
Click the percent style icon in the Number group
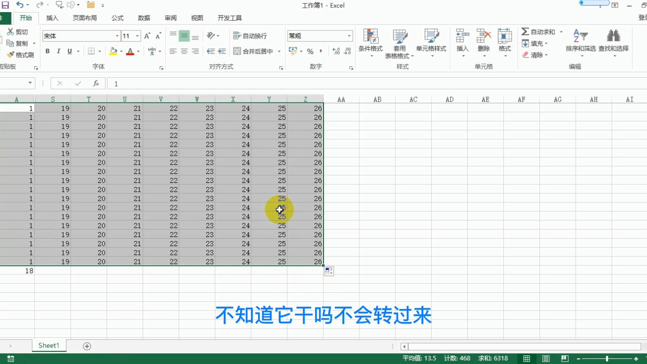pyautogui.click(x=310, y=51)
